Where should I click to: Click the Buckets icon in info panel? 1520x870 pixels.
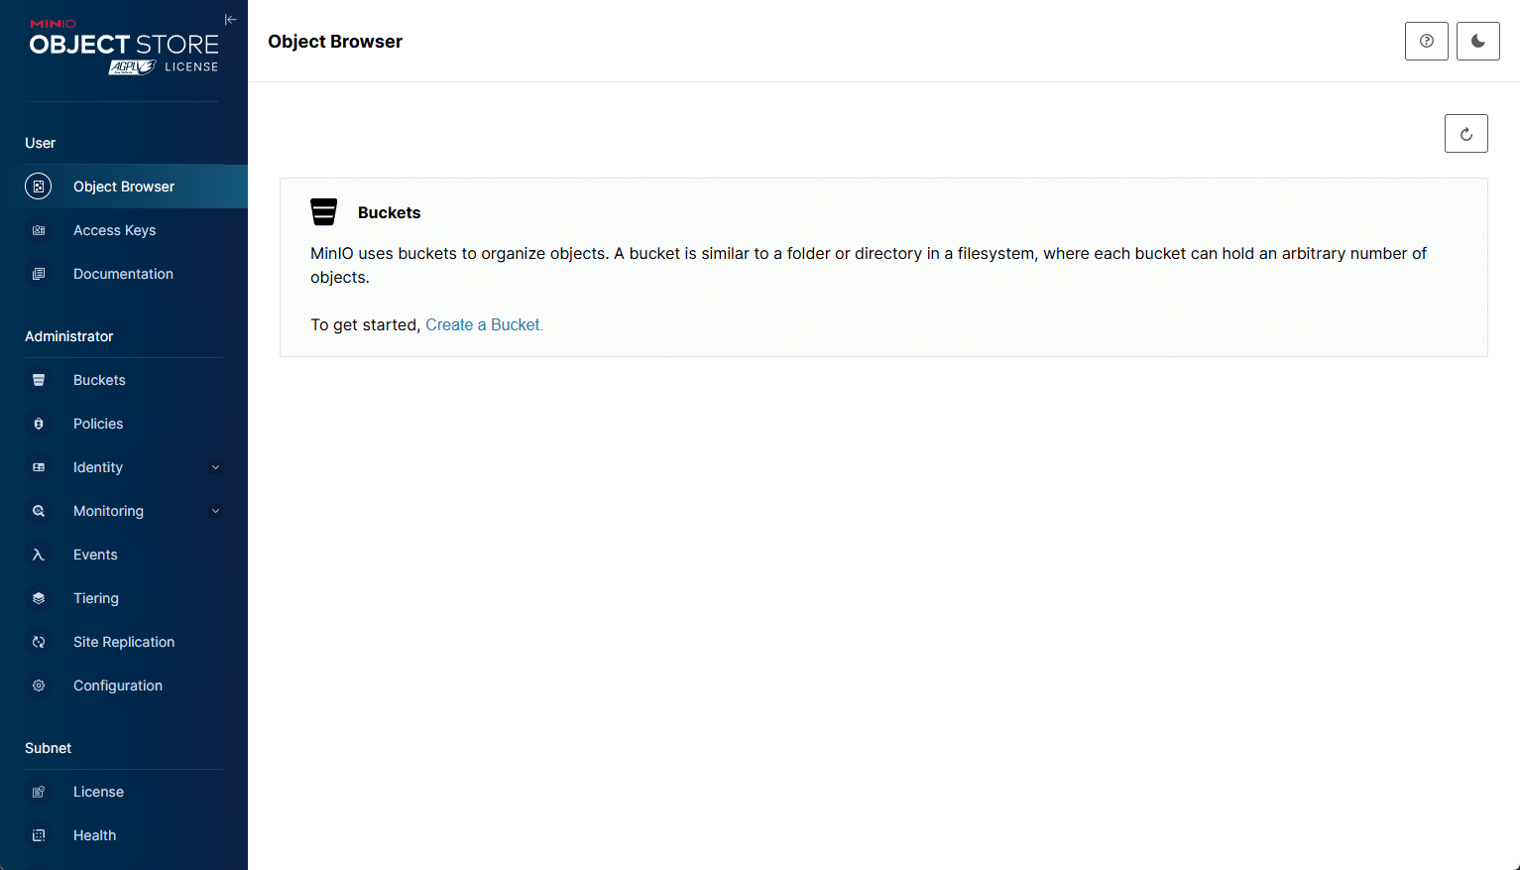(x=324, y=212)
